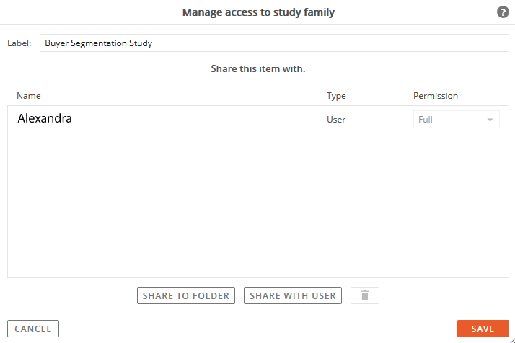
Task: Click the 'Label:' caption text
Action: 19,43
